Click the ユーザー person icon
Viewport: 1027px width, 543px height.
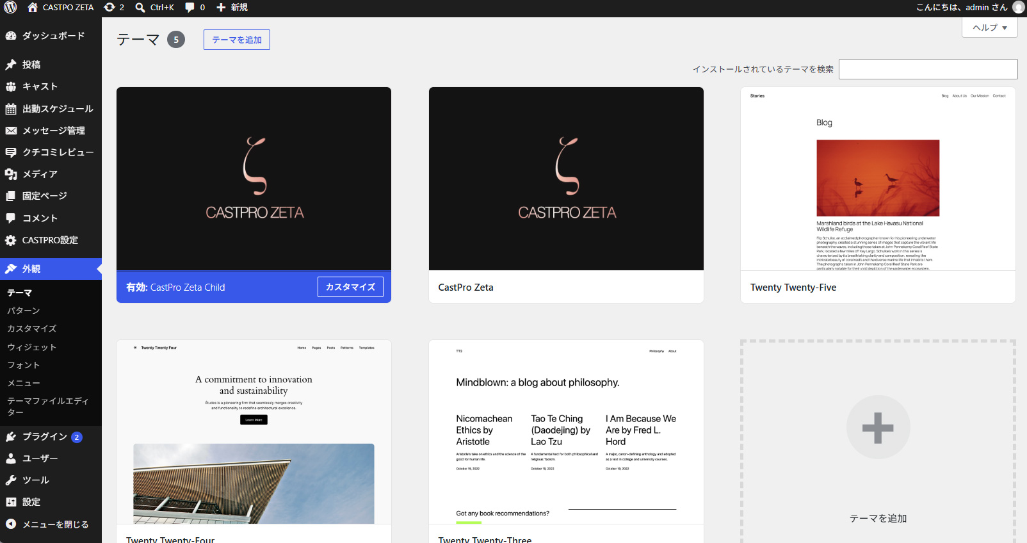11,458
